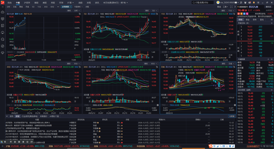Click Sogou input method S icon
Viewport: 274px width, 149px height.
(x=211, y=146)
